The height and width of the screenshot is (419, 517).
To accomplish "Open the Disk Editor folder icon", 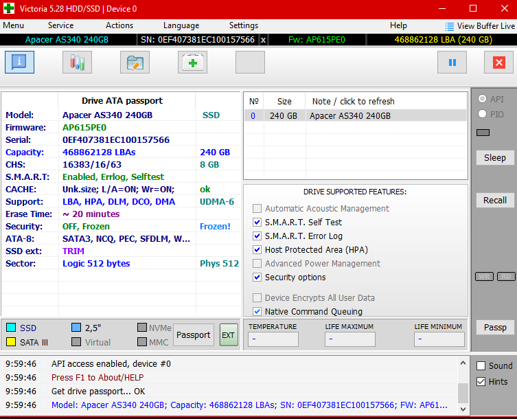I will (135, 62).
